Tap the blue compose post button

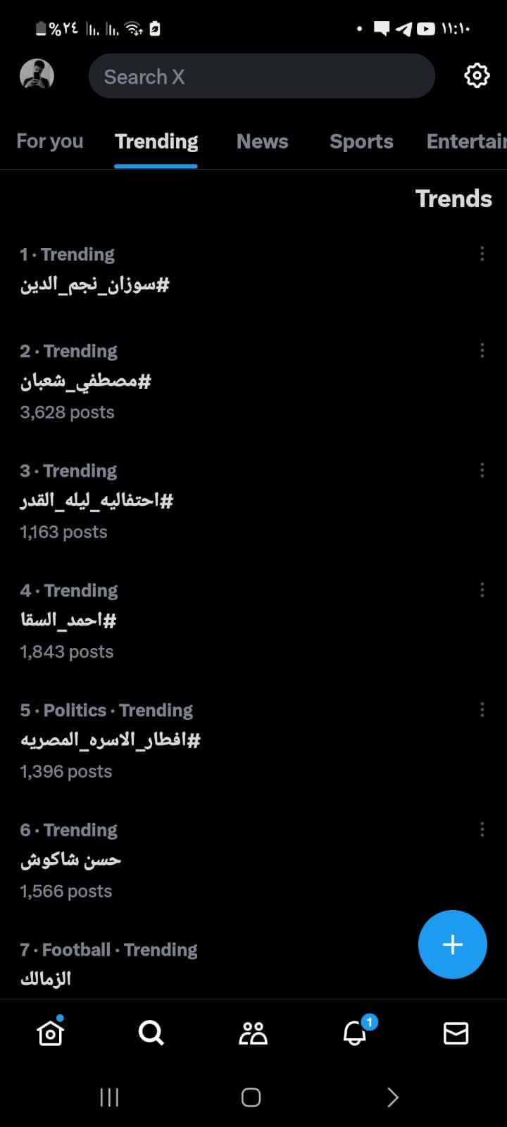pos(452,945)
